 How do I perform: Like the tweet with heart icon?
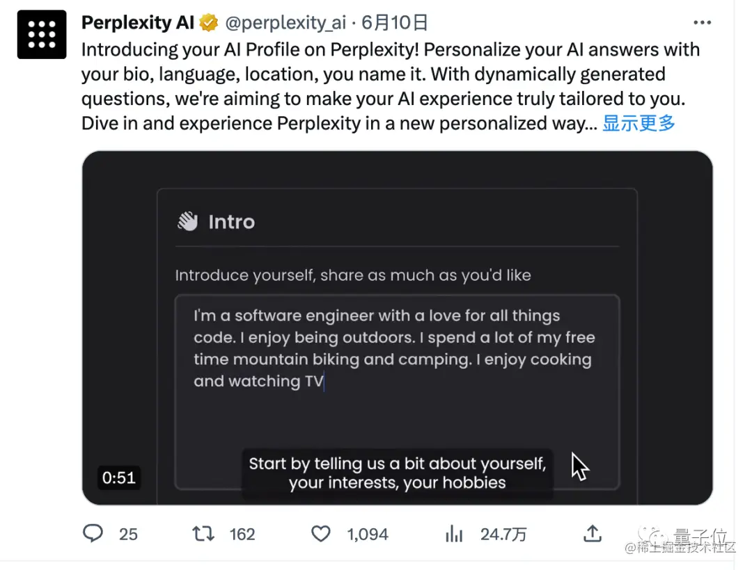(321, 534)
